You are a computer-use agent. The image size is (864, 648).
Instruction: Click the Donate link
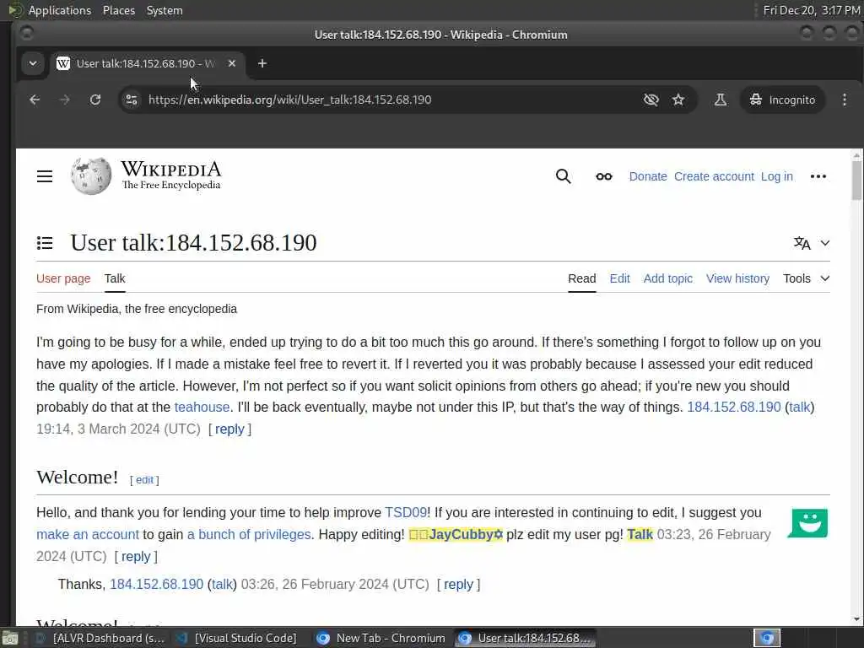[648, 176]
